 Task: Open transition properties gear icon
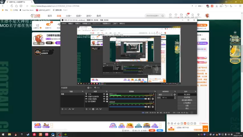click(175, 95)
